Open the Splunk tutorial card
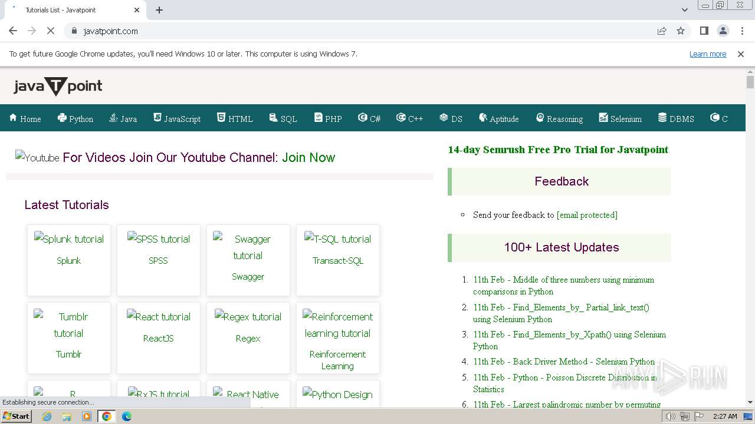 (69, 260)
